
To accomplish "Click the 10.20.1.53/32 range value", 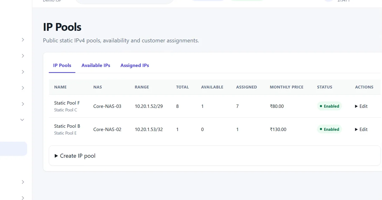I will [x=149, y=129].
